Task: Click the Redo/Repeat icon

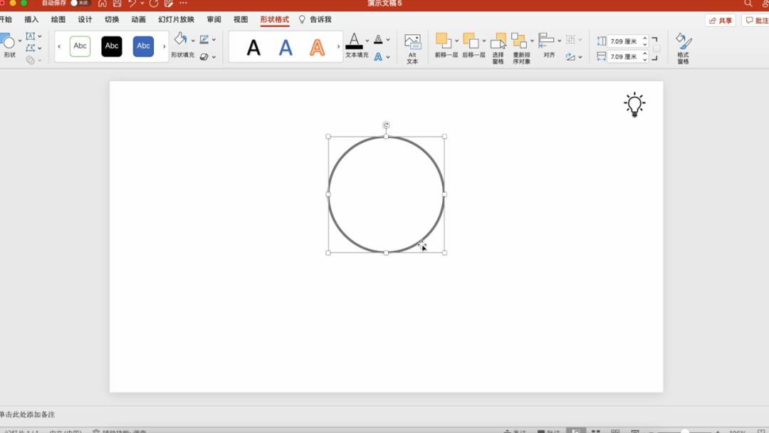Action: [154, 4]
